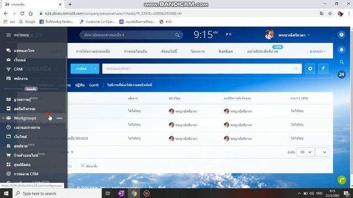The image size is (353, 198).
Task: Click the filter and search input field
Action: pyautogui.click(x=202, y=69)
